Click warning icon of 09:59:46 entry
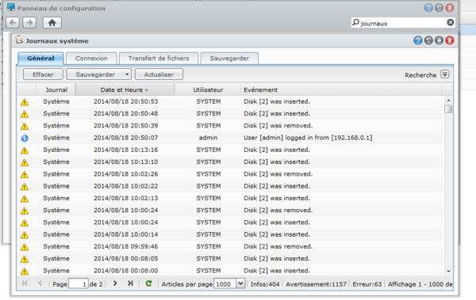Screen dimensions: 476x300 point(25,247)
